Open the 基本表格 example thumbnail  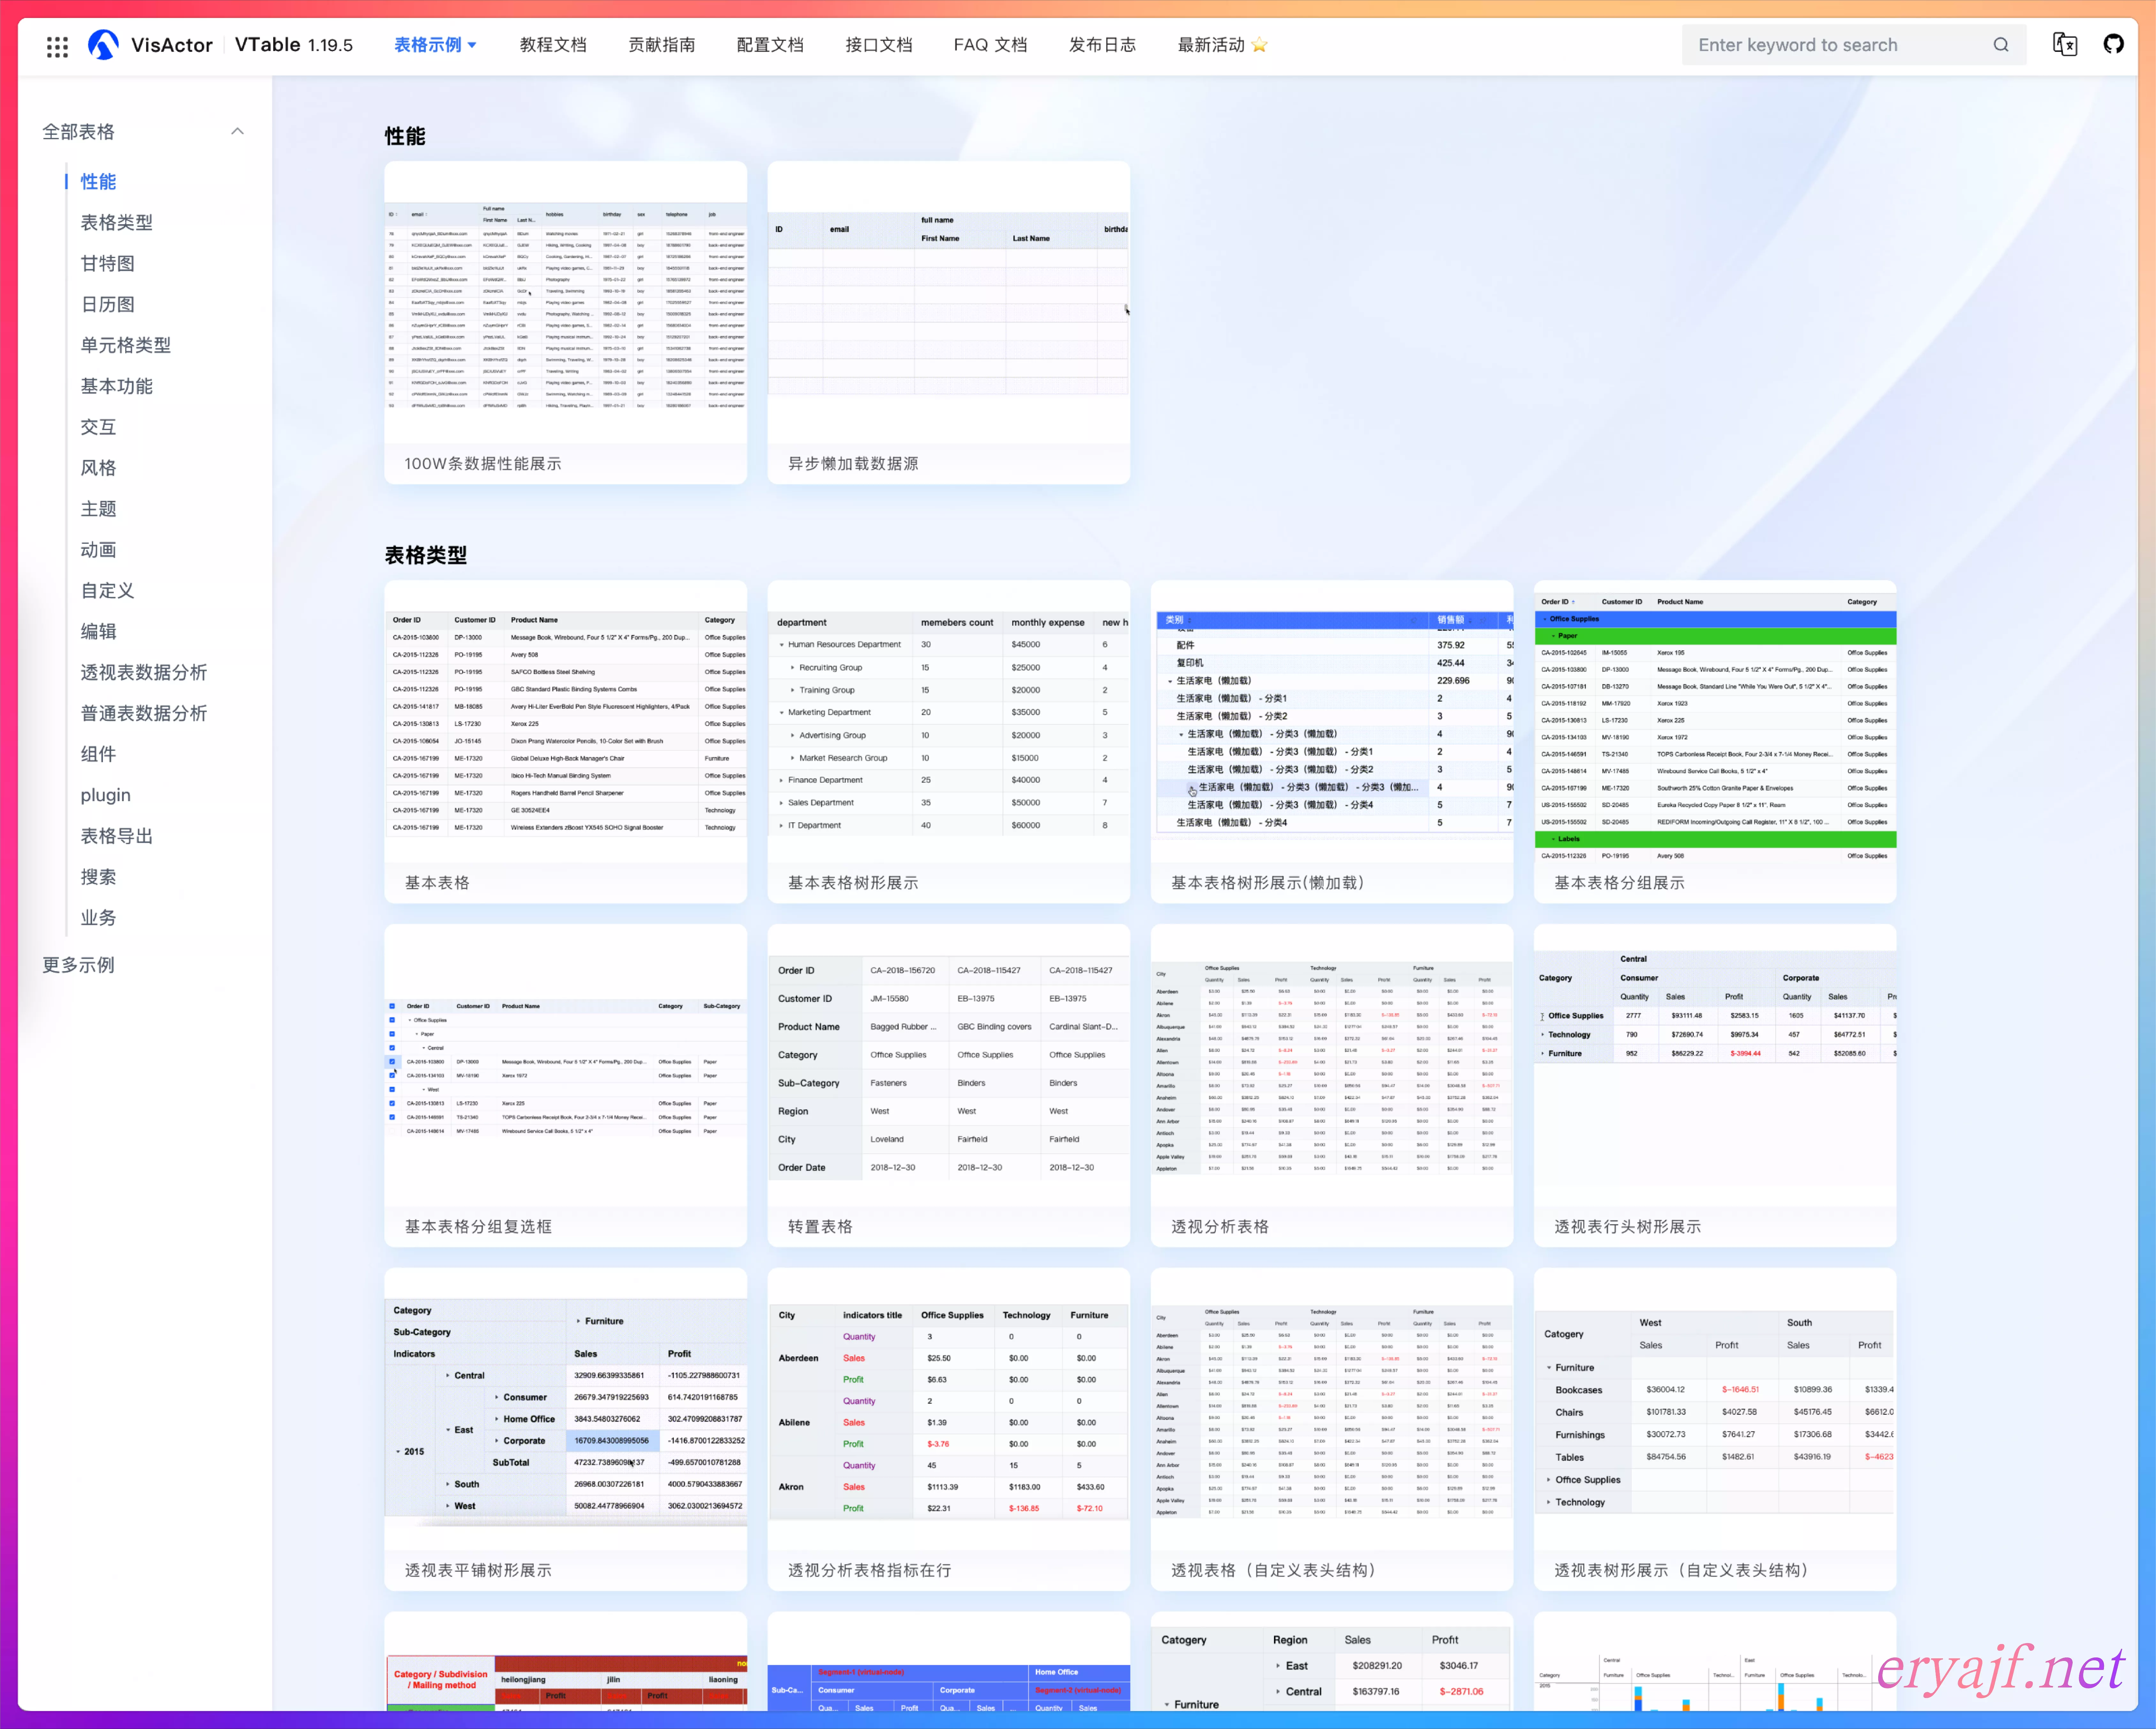(x=565, y=721)
